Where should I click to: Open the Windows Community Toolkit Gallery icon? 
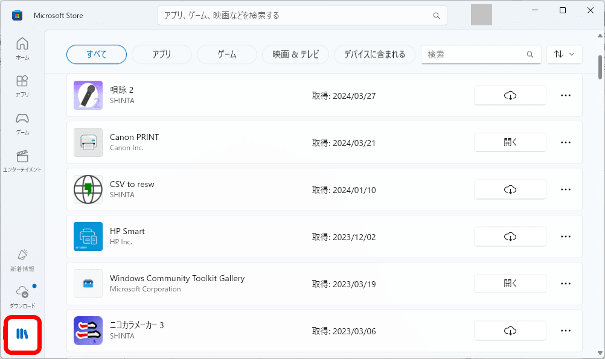88,284
